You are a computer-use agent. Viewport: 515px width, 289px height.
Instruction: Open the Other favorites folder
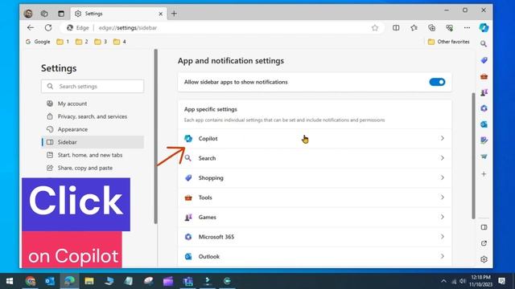click(x=449, y=42)
